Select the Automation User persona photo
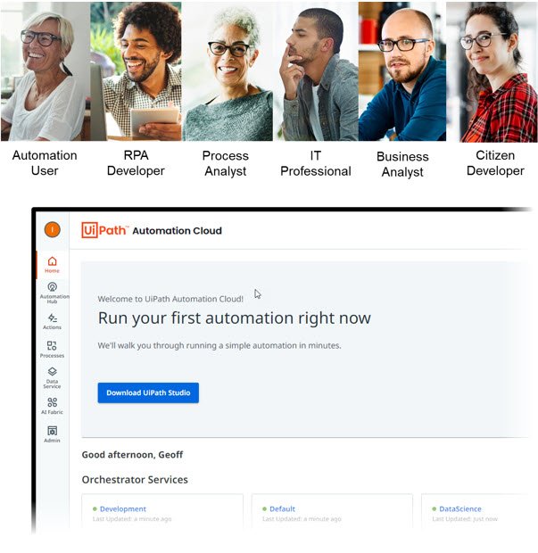 click(x=46, y=71)
